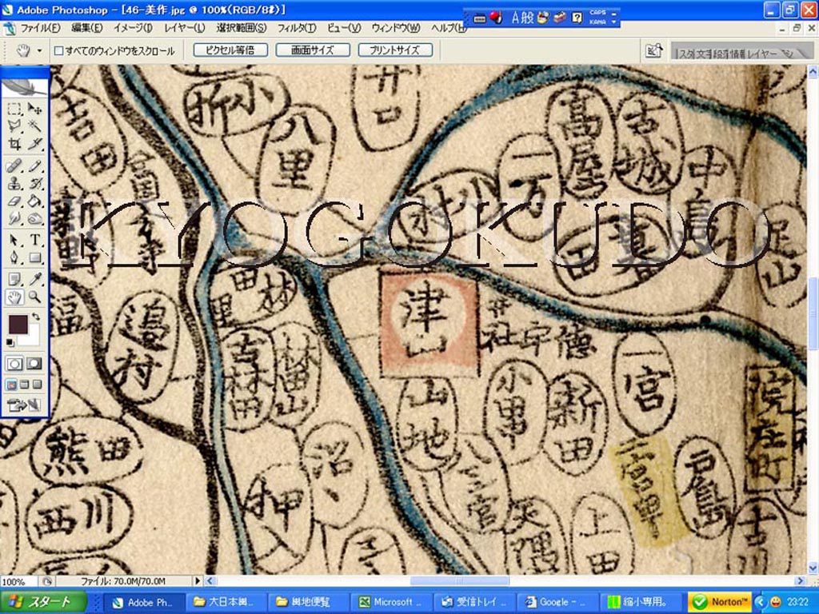
Task: Click the right arrow of horizontal scrollbar
Action: pyautogui.click(x=800, y=580)
